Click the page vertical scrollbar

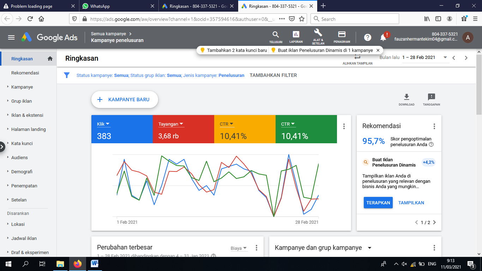(x=479, y=85)
